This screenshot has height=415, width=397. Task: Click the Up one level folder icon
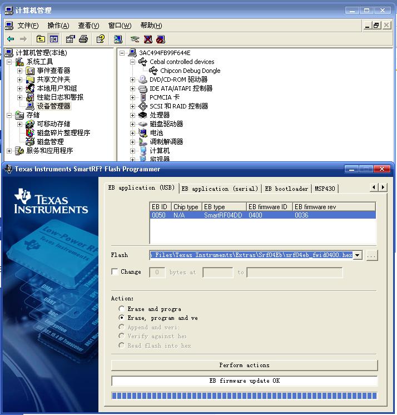point(41,39)
